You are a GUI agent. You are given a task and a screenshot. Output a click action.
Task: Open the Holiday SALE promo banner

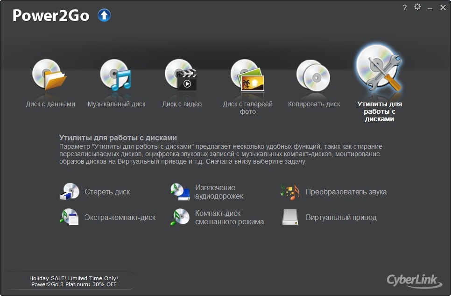74,281
